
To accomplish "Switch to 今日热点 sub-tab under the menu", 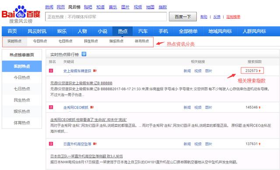I will coord(40,41).
